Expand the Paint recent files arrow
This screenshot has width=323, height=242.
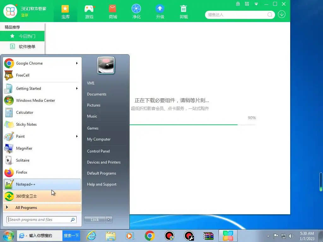(x=77, y=136)
